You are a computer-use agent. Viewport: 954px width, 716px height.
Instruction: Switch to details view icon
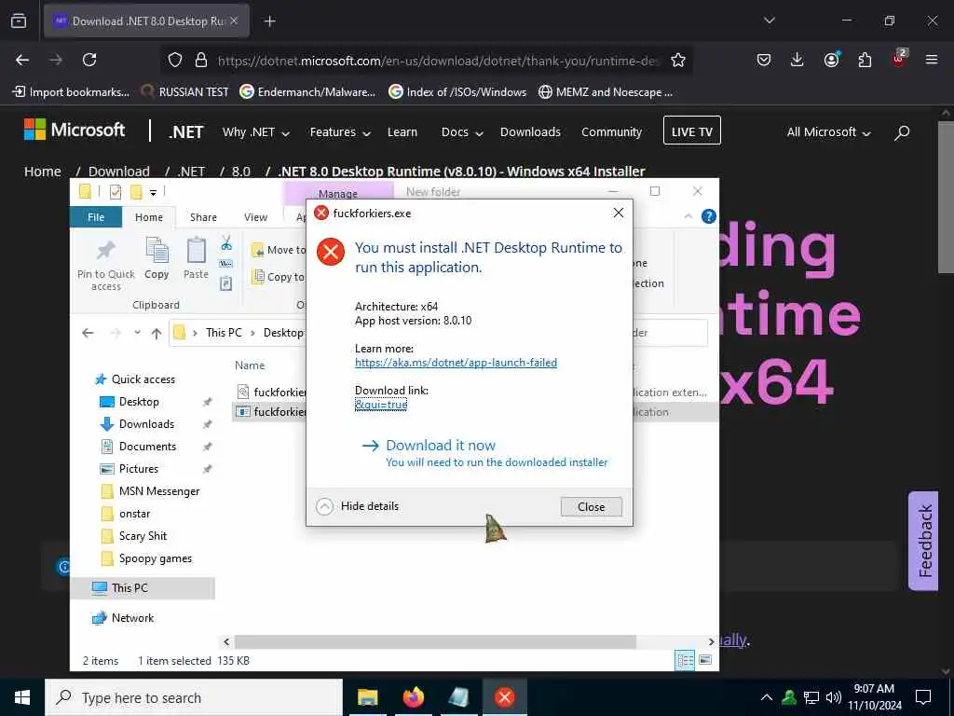[685, 660]
